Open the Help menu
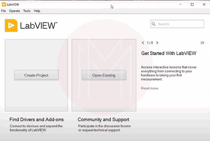Image resolution: width=210 pixels, height=141 pixels. coord(37,11)
